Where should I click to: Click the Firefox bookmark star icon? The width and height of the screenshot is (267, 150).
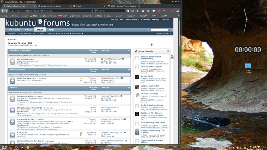pos(128,11)
